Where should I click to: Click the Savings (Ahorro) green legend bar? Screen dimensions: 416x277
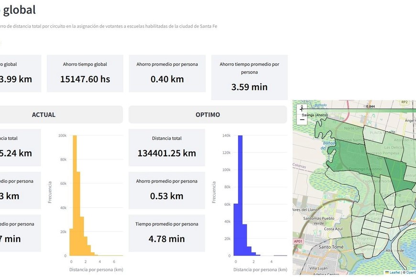click(x=359, y=110)
